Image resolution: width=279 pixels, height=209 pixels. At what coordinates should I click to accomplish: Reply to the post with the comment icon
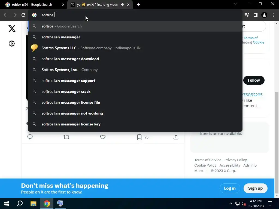[x=30, y=137]
